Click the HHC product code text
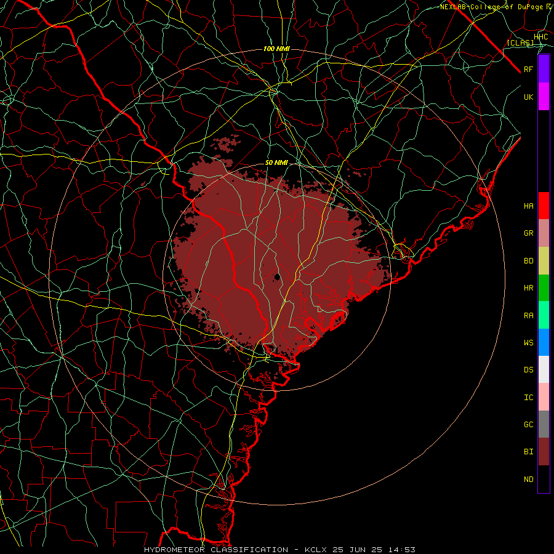The height and width of the screenshot is (554, 554). point(541,37)
